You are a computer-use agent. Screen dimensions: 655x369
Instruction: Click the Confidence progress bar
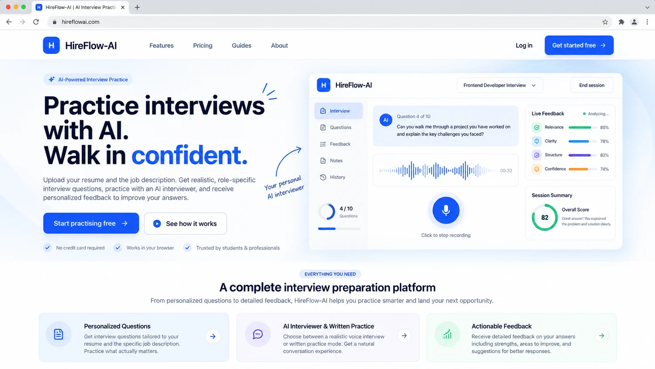[583, 169]
